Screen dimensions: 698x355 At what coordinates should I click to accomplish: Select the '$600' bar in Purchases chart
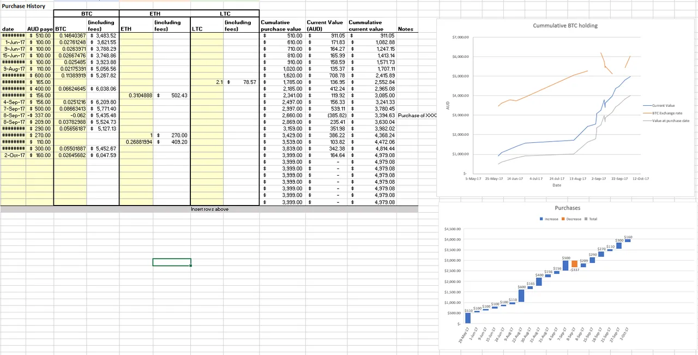tap(521, 296)
